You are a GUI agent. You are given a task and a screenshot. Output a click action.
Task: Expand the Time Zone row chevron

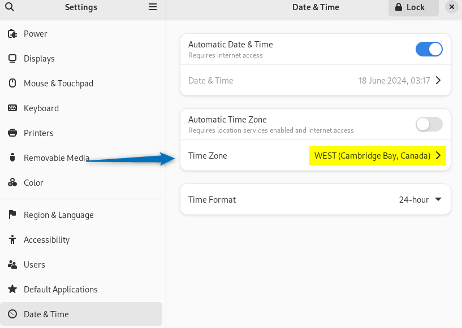(437, 156)
